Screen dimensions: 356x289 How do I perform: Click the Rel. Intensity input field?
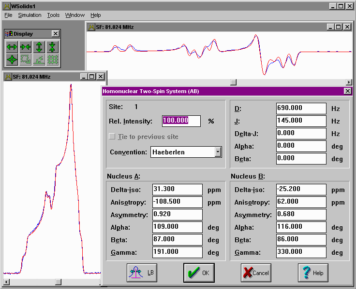pyautogui.click(x=181, y=121)
